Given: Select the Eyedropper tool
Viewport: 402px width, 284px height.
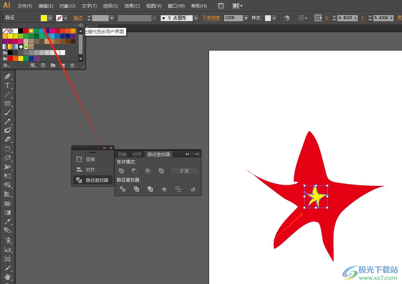Looking at the screenshot, I should (x=7, y=222).
